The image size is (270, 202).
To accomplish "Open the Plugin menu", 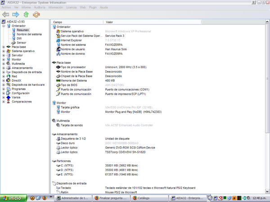I will pos(93,7).
